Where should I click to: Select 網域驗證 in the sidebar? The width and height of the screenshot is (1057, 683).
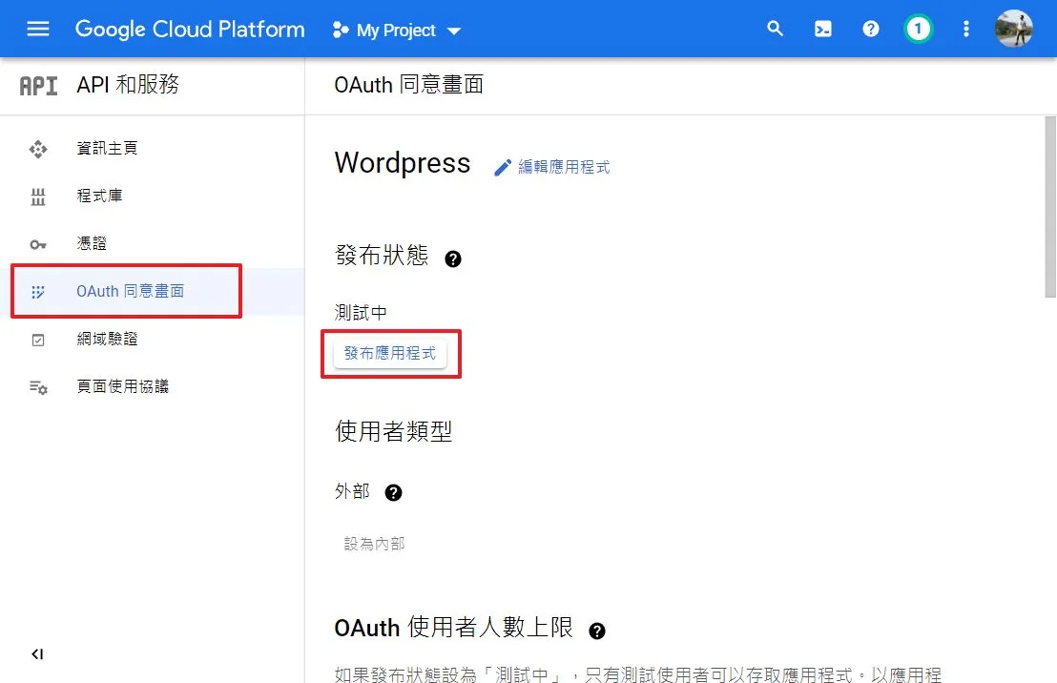point(153,340)
